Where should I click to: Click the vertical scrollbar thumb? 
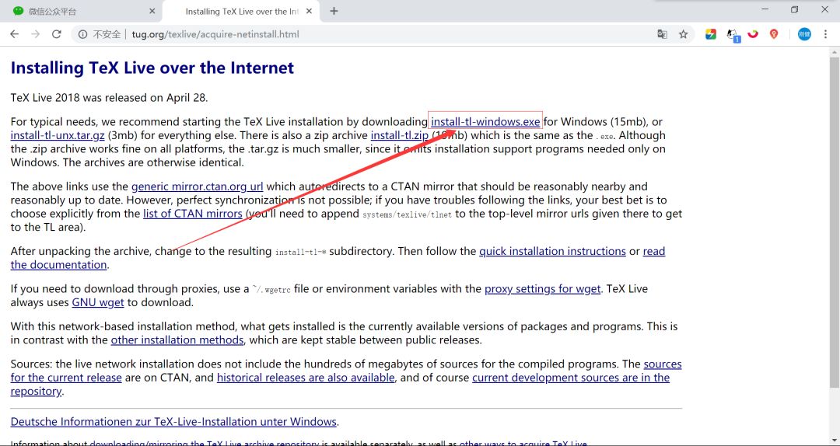(x=835, y=222)
